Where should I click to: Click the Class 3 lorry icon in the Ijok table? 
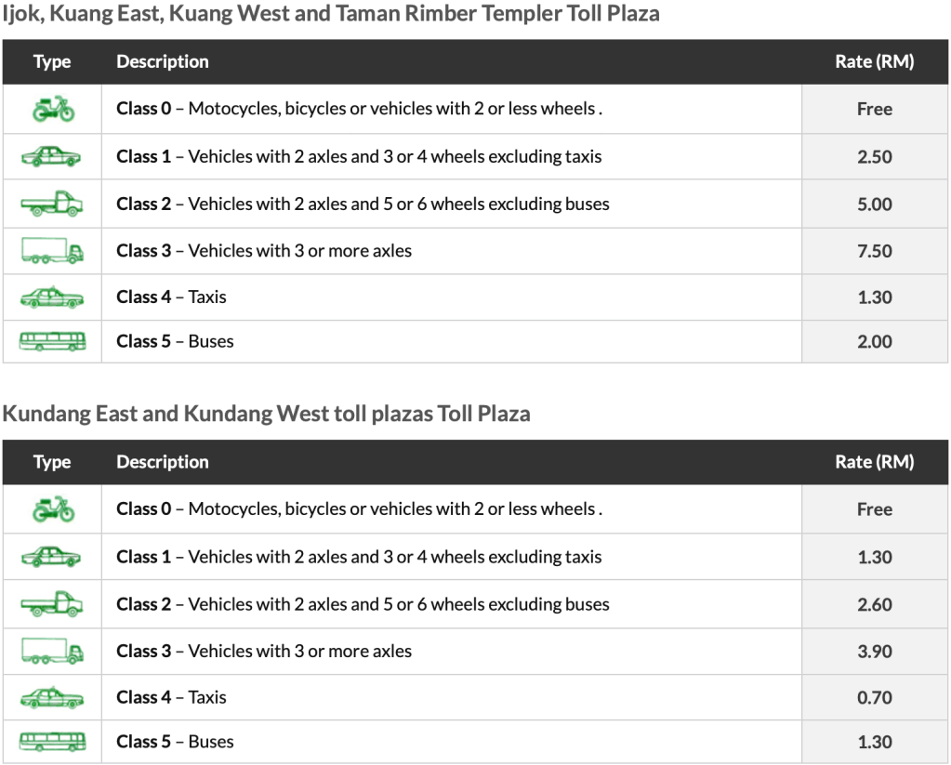click(x=52, y=251)
